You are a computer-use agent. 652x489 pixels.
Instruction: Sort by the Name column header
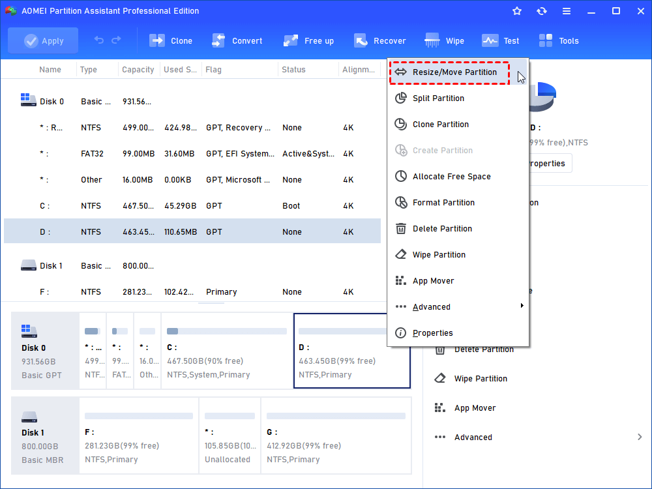[50, 70]
